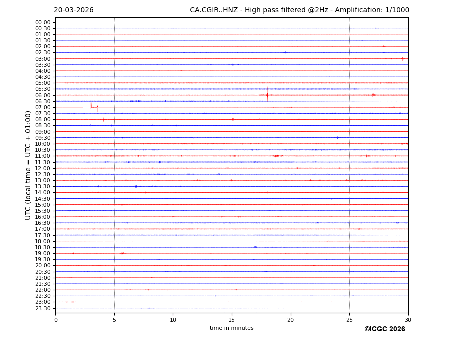Image resolution: width=463 pixels, height=348 pixels.
Task: Click the x-axis tick labeled 0
Action: click(x=56, y=319)
